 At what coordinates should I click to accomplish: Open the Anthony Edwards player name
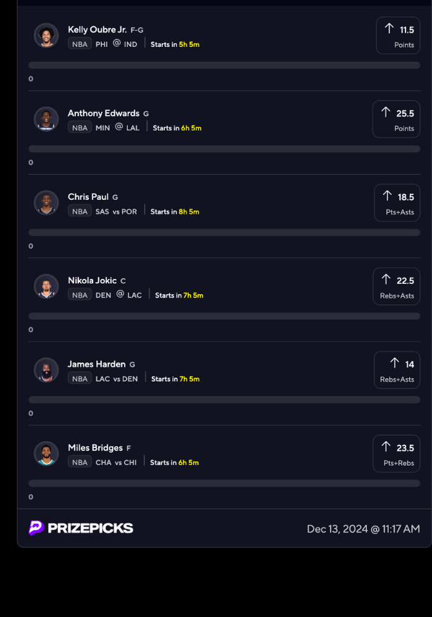[104, 114]
